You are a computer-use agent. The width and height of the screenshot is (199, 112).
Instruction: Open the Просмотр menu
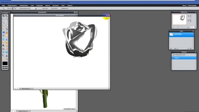[x=56, y=6]
